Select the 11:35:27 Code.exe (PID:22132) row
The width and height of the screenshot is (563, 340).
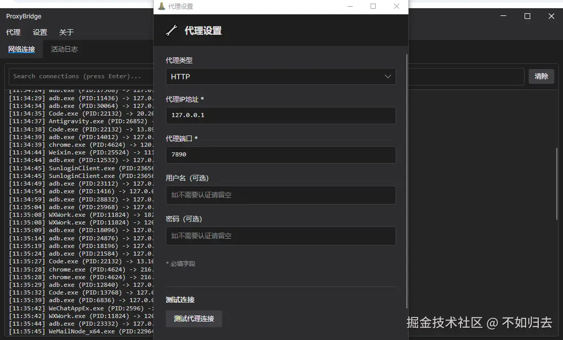81,261
